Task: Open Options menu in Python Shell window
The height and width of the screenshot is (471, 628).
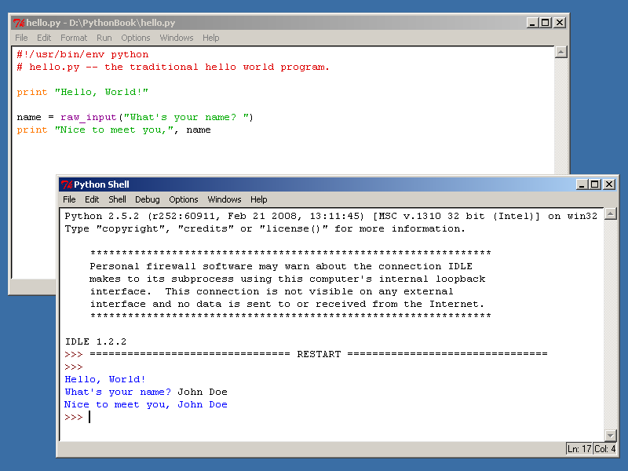Action: (x=184, y=199)
